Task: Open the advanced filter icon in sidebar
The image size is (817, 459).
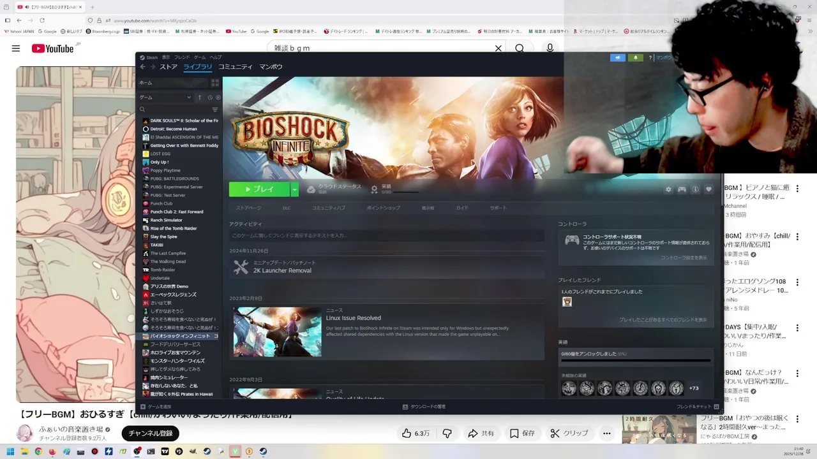Action: point(215,110)
